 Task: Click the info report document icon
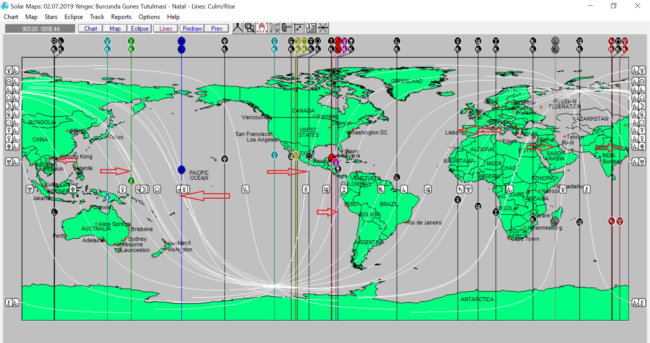(311, 28)
